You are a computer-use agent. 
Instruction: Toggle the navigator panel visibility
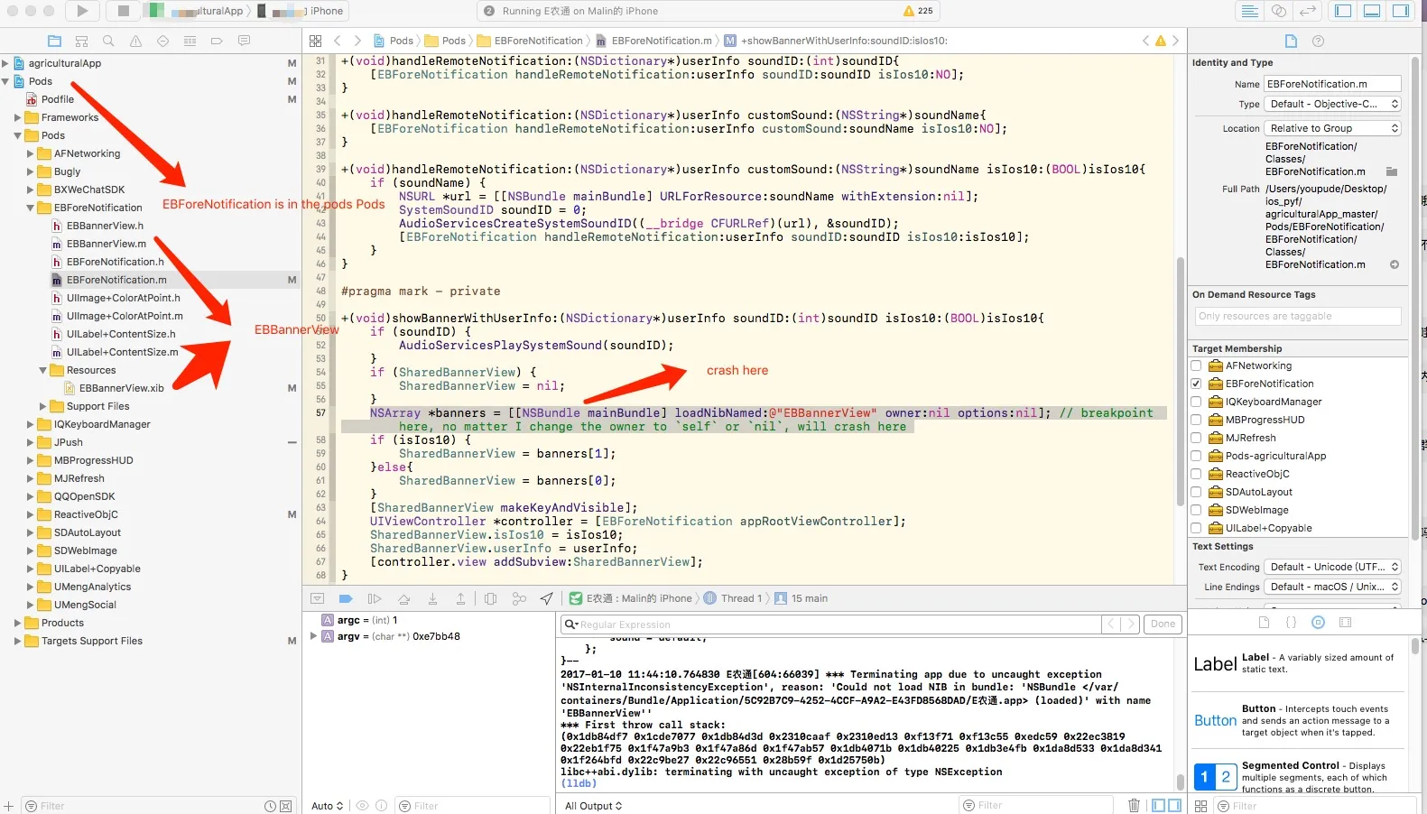point(1343,11)
